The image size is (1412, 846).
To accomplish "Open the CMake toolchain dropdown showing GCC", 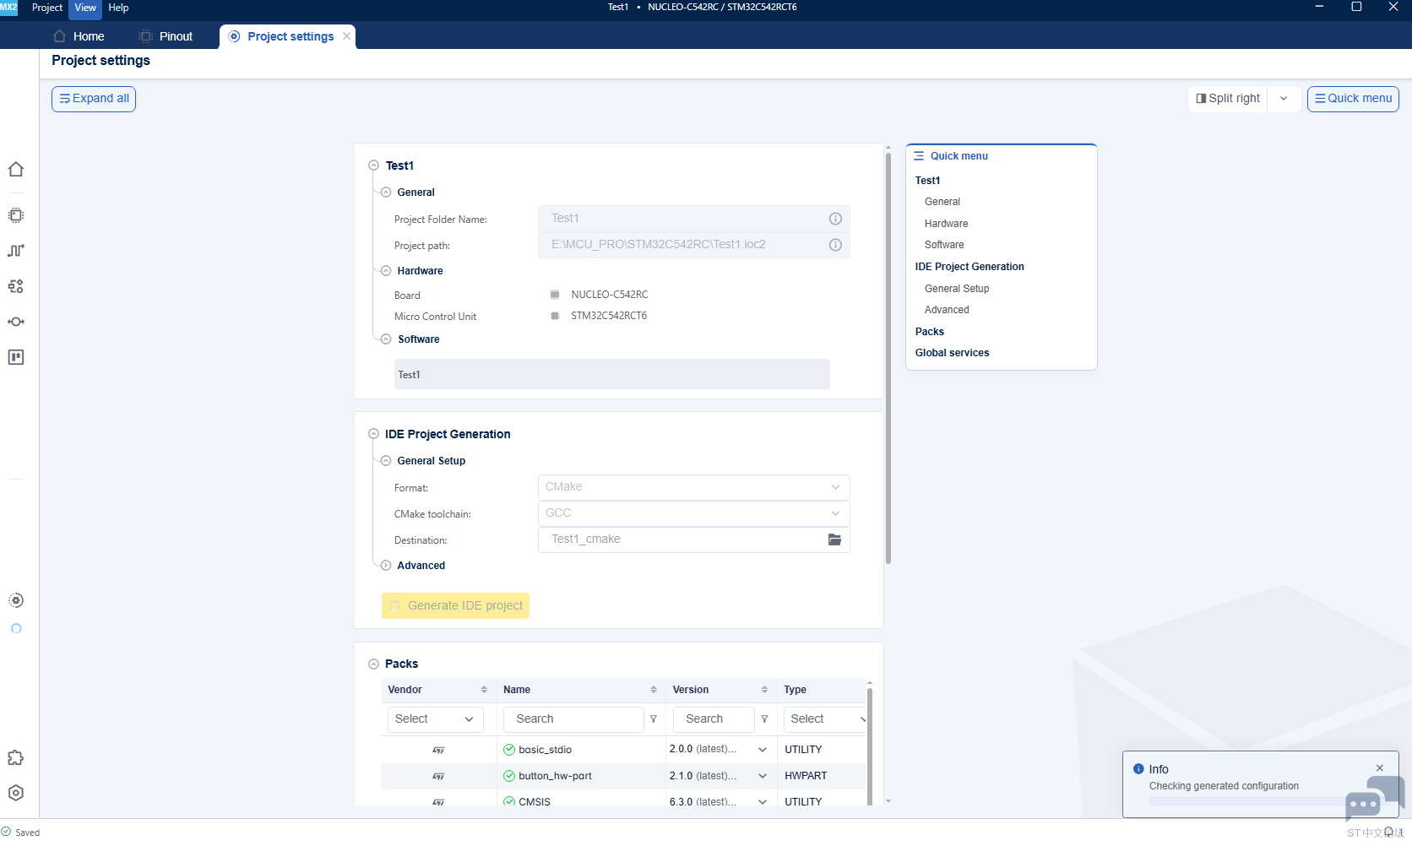I will click(694, 513).
